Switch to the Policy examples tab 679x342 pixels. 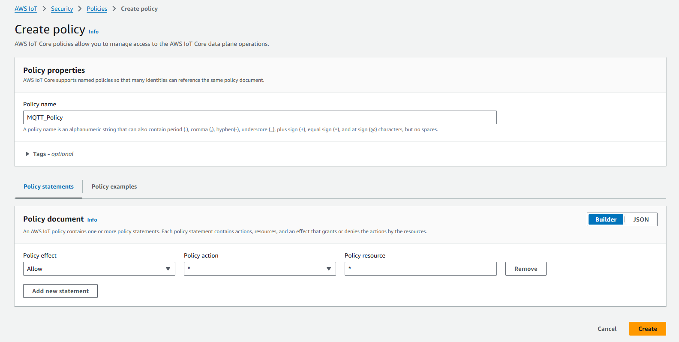[x=114, y=186]
